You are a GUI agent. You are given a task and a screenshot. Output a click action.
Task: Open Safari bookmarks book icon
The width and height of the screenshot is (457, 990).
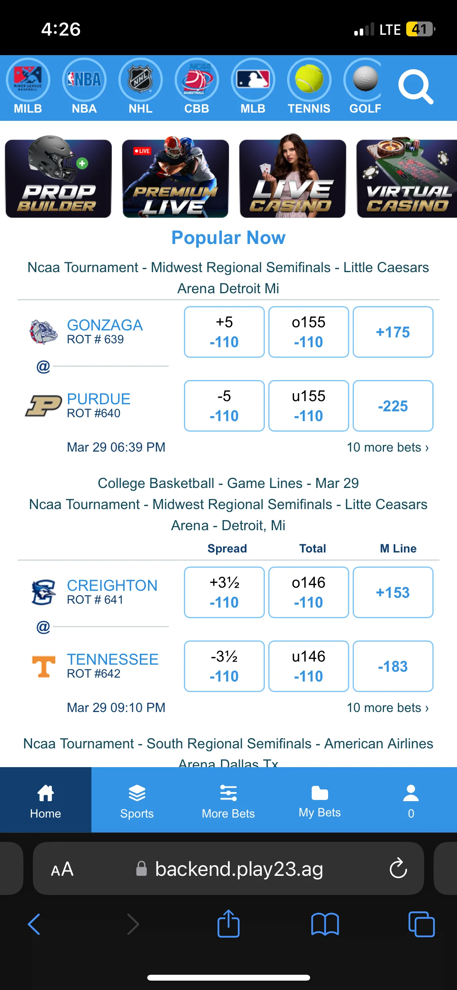tap(325, 924)
